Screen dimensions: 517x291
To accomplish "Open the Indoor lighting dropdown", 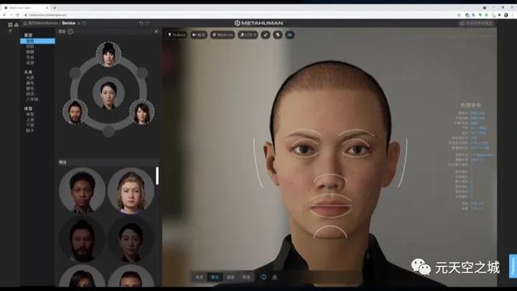I will point(177,35).
